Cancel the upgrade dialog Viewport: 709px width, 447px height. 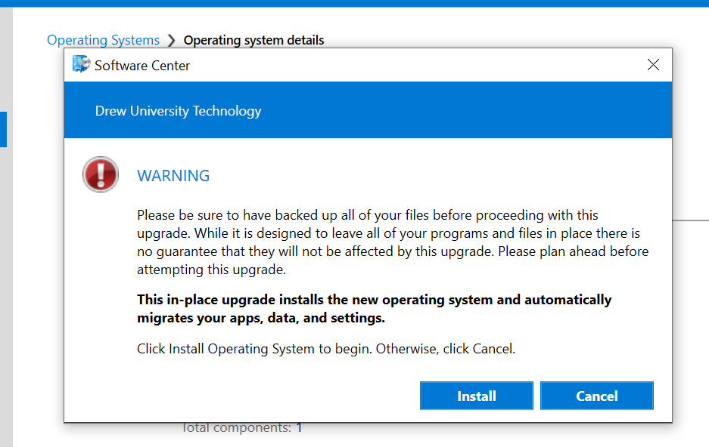pos(596,396)
